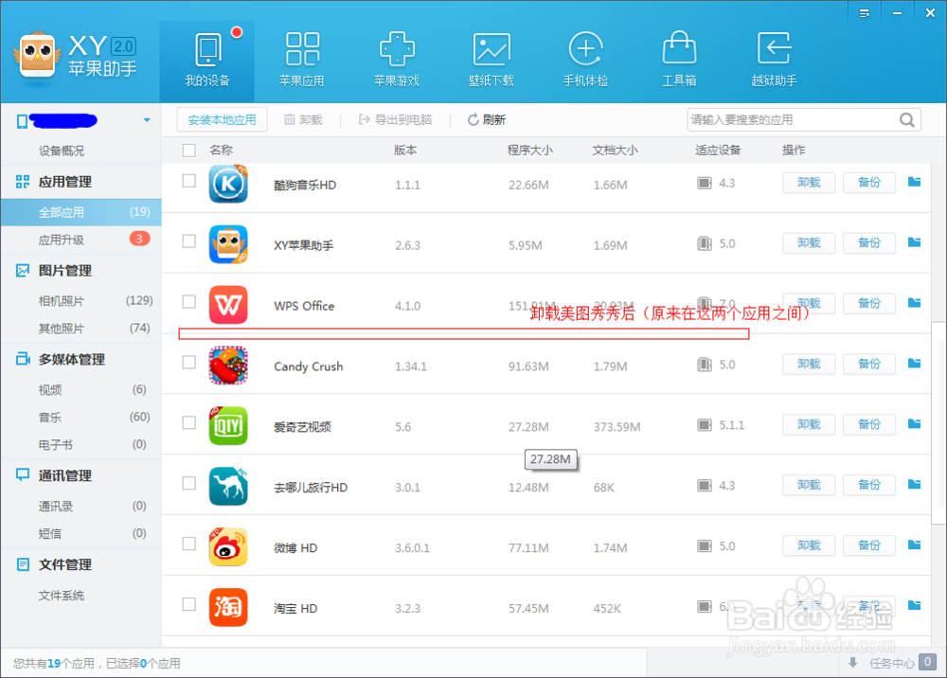Click the 卸载 toolbar button
Viewport: 947px width, 678px height.
(x=303, y=119)
